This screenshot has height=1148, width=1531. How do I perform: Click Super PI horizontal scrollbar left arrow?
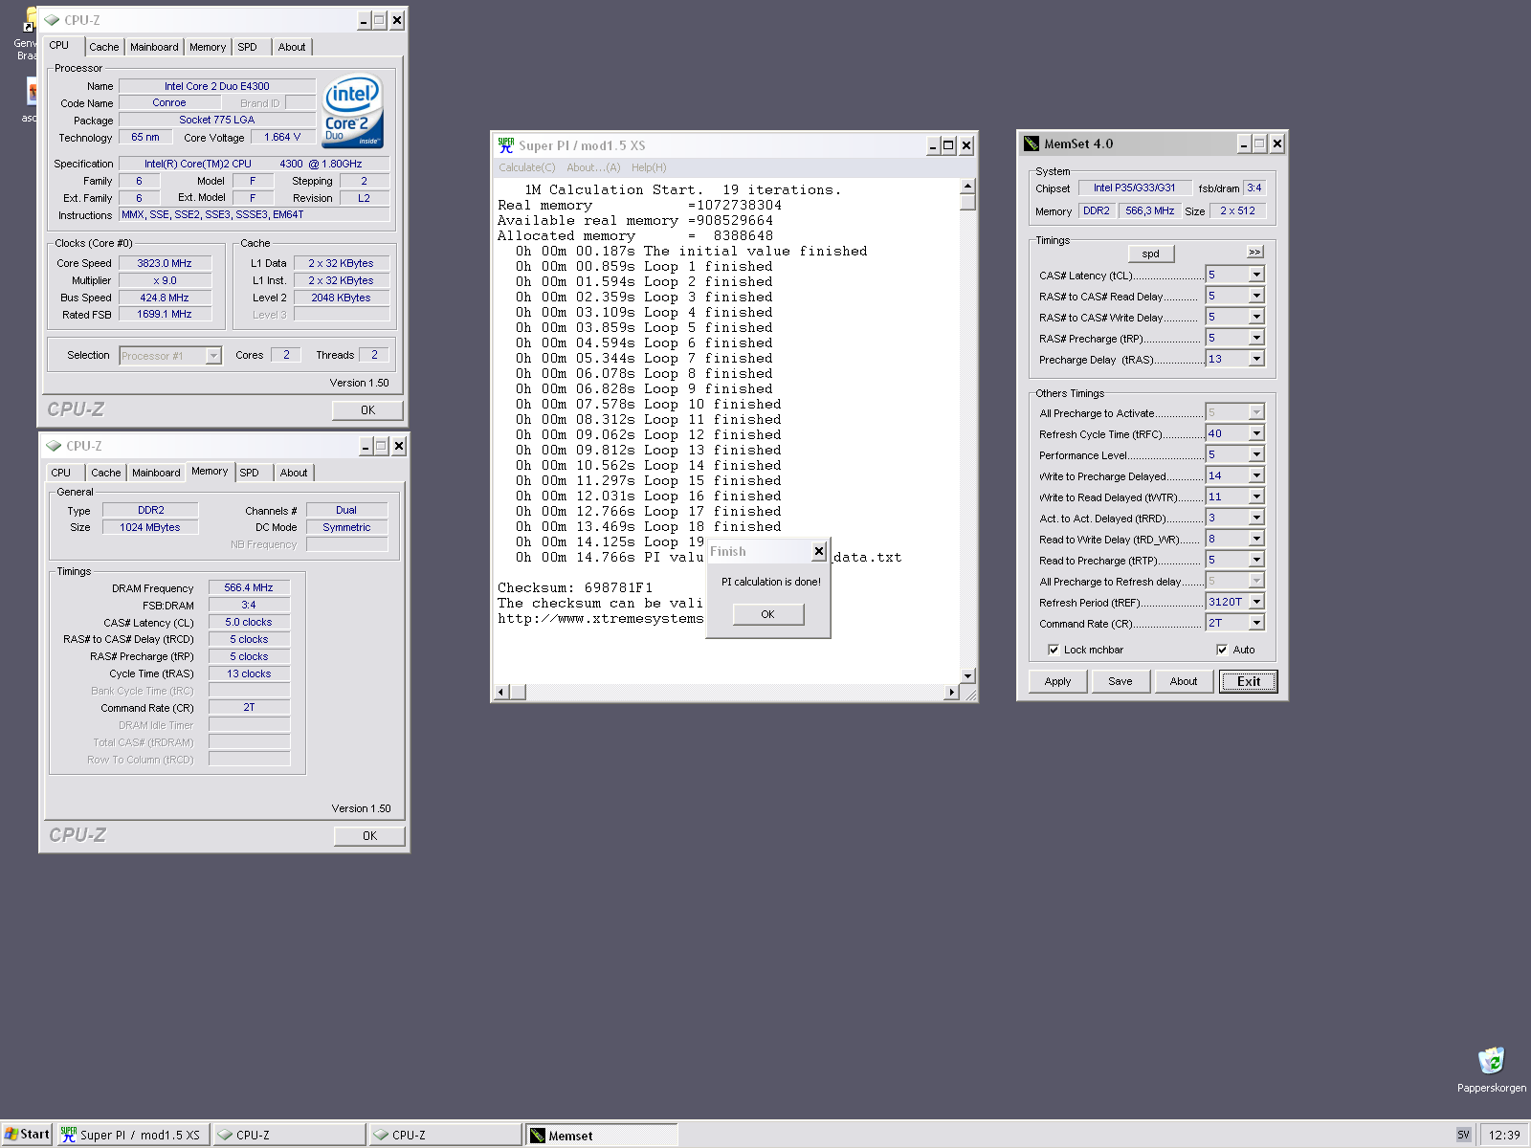pos(501,692)
